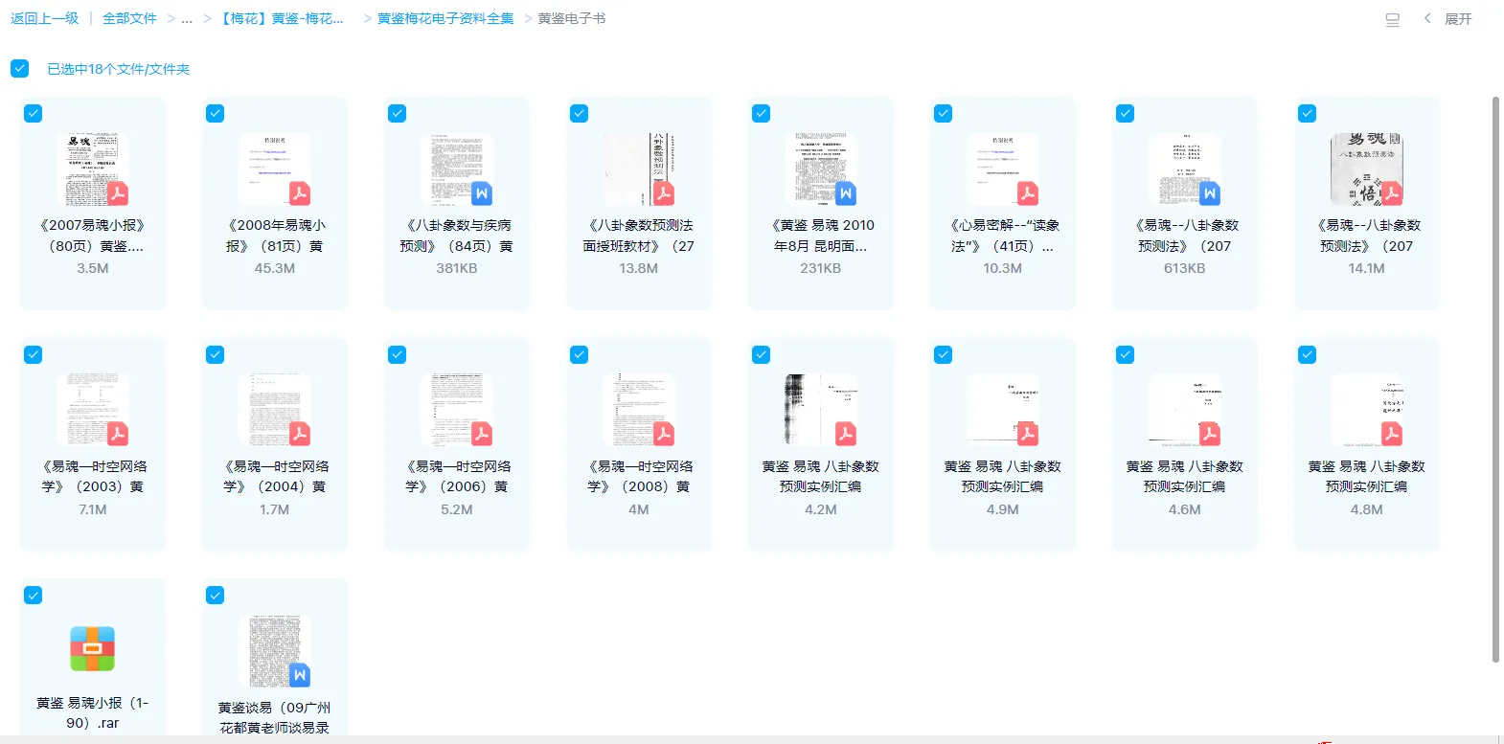Open the 4.6M 八卦象数预测实例汇编 PDF icon
The height and width of the screenshot is (744, 1504).
[x=1185, y=410]
